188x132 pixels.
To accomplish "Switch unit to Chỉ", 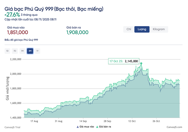I will [x=128, y=29].
